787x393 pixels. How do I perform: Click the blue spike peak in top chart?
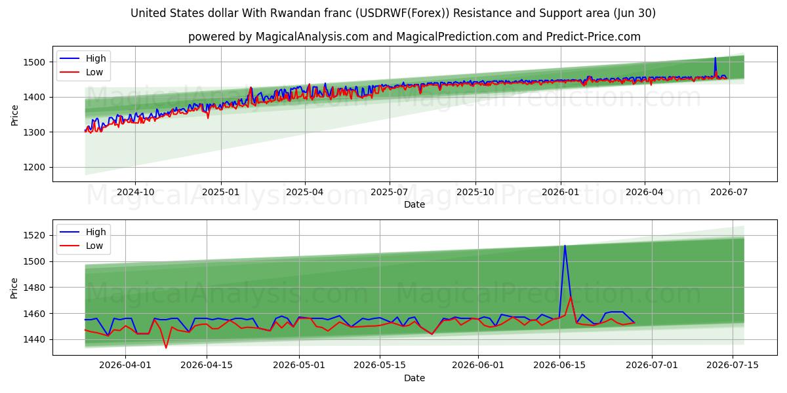(715, 58)
